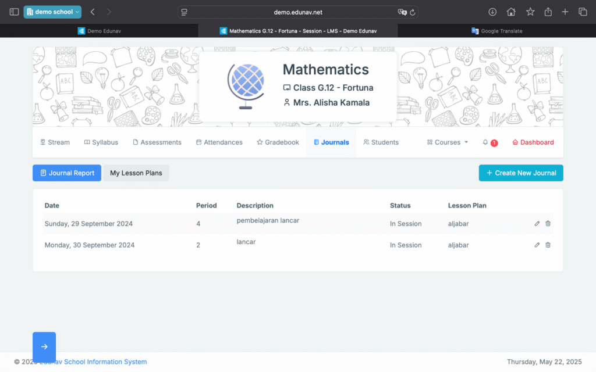Click the blue arrow floating button
Screen dimensions: 596x372
[x=44, y=347]
